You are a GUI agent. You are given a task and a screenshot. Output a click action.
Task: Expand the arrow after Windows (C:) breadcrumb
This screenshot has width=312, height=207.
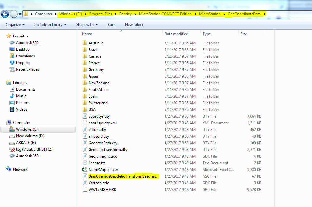(85, 14)
